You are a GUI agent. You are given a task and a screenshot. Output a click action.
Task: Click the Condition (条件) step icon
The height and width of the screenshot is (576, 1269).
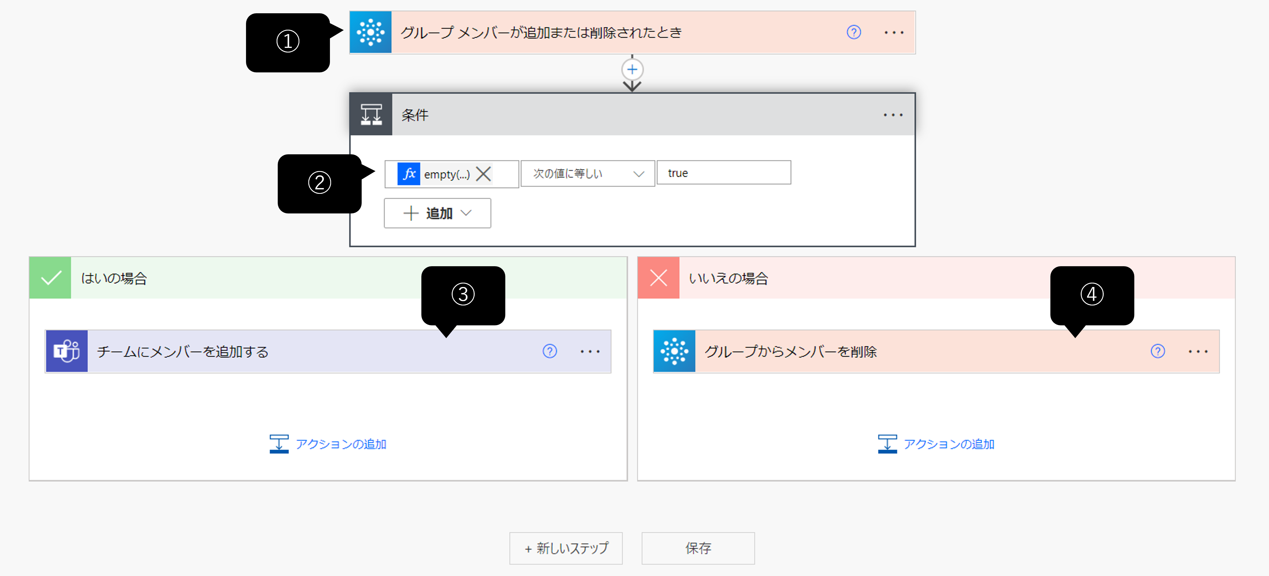click(x=371, y=114)
